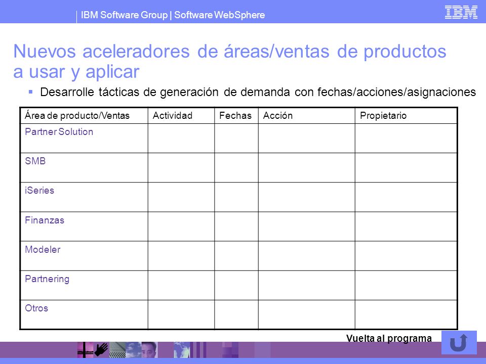The width and height of the screenshot is (486, 364).
Task: Click the Fechas cell in Modeler row
Action: [x=236, y=256]
